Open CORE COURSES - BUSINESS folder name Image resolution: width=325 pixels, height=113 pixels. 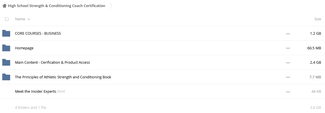pos(38,33)
